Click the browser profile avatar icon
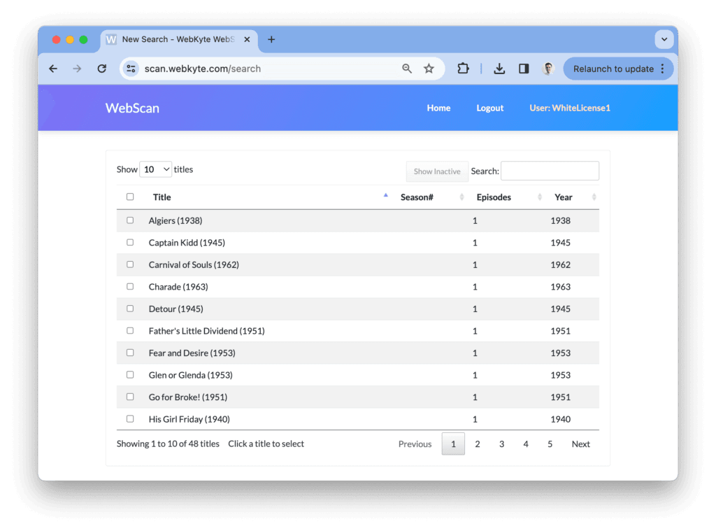716x531 pixels. pyautogui.click(x=547, y=69)
